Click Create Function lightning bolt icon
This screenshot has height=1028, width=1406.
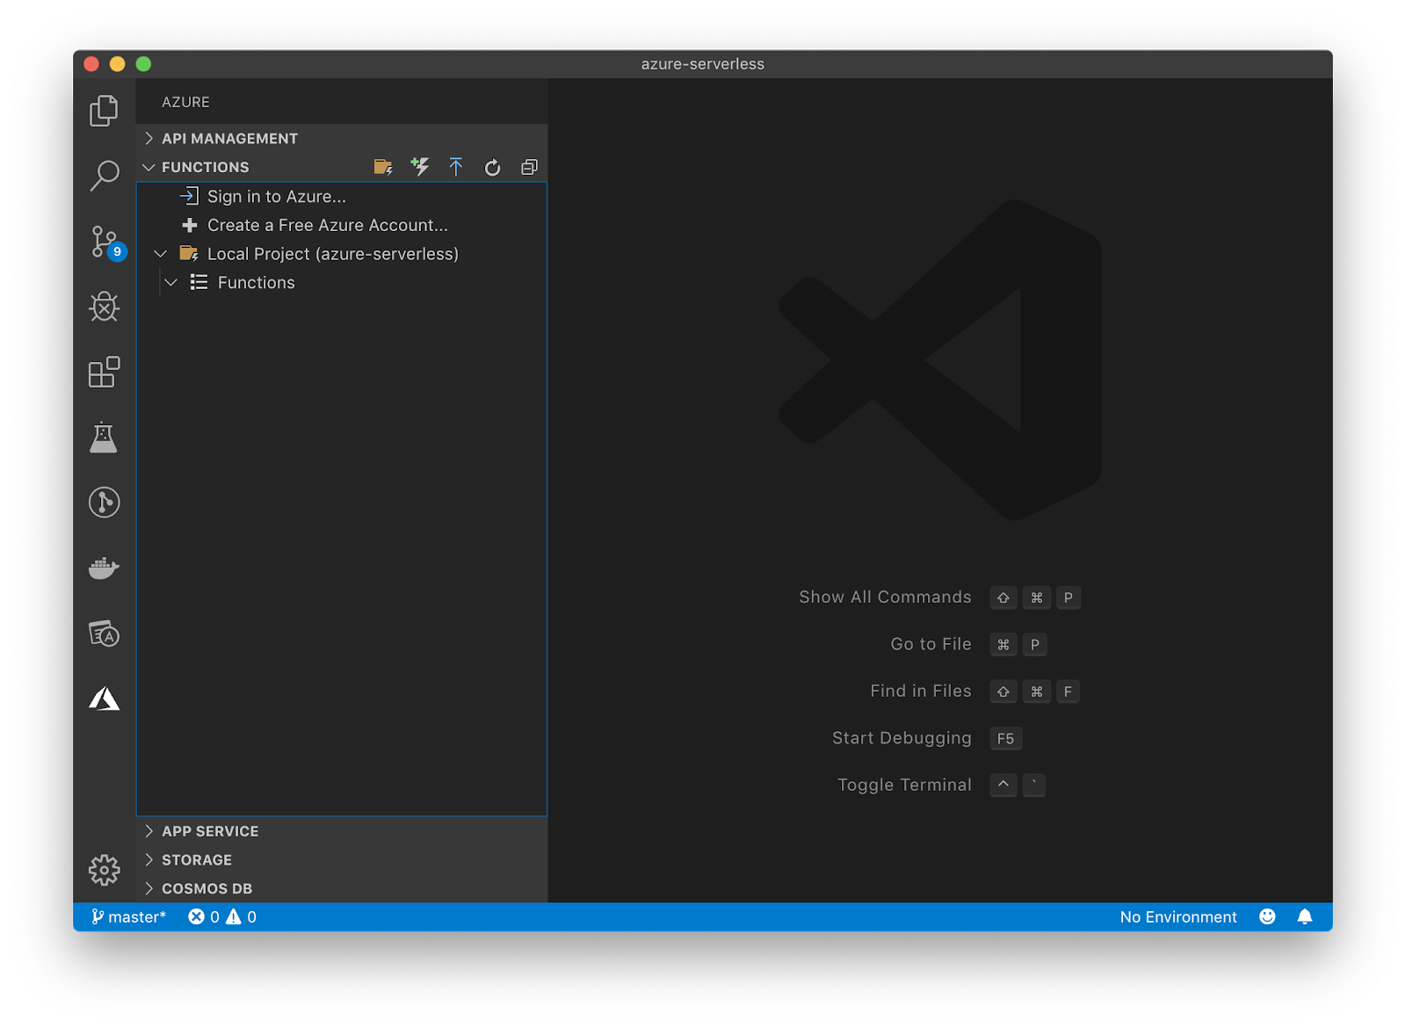click(x=420, y=167)
